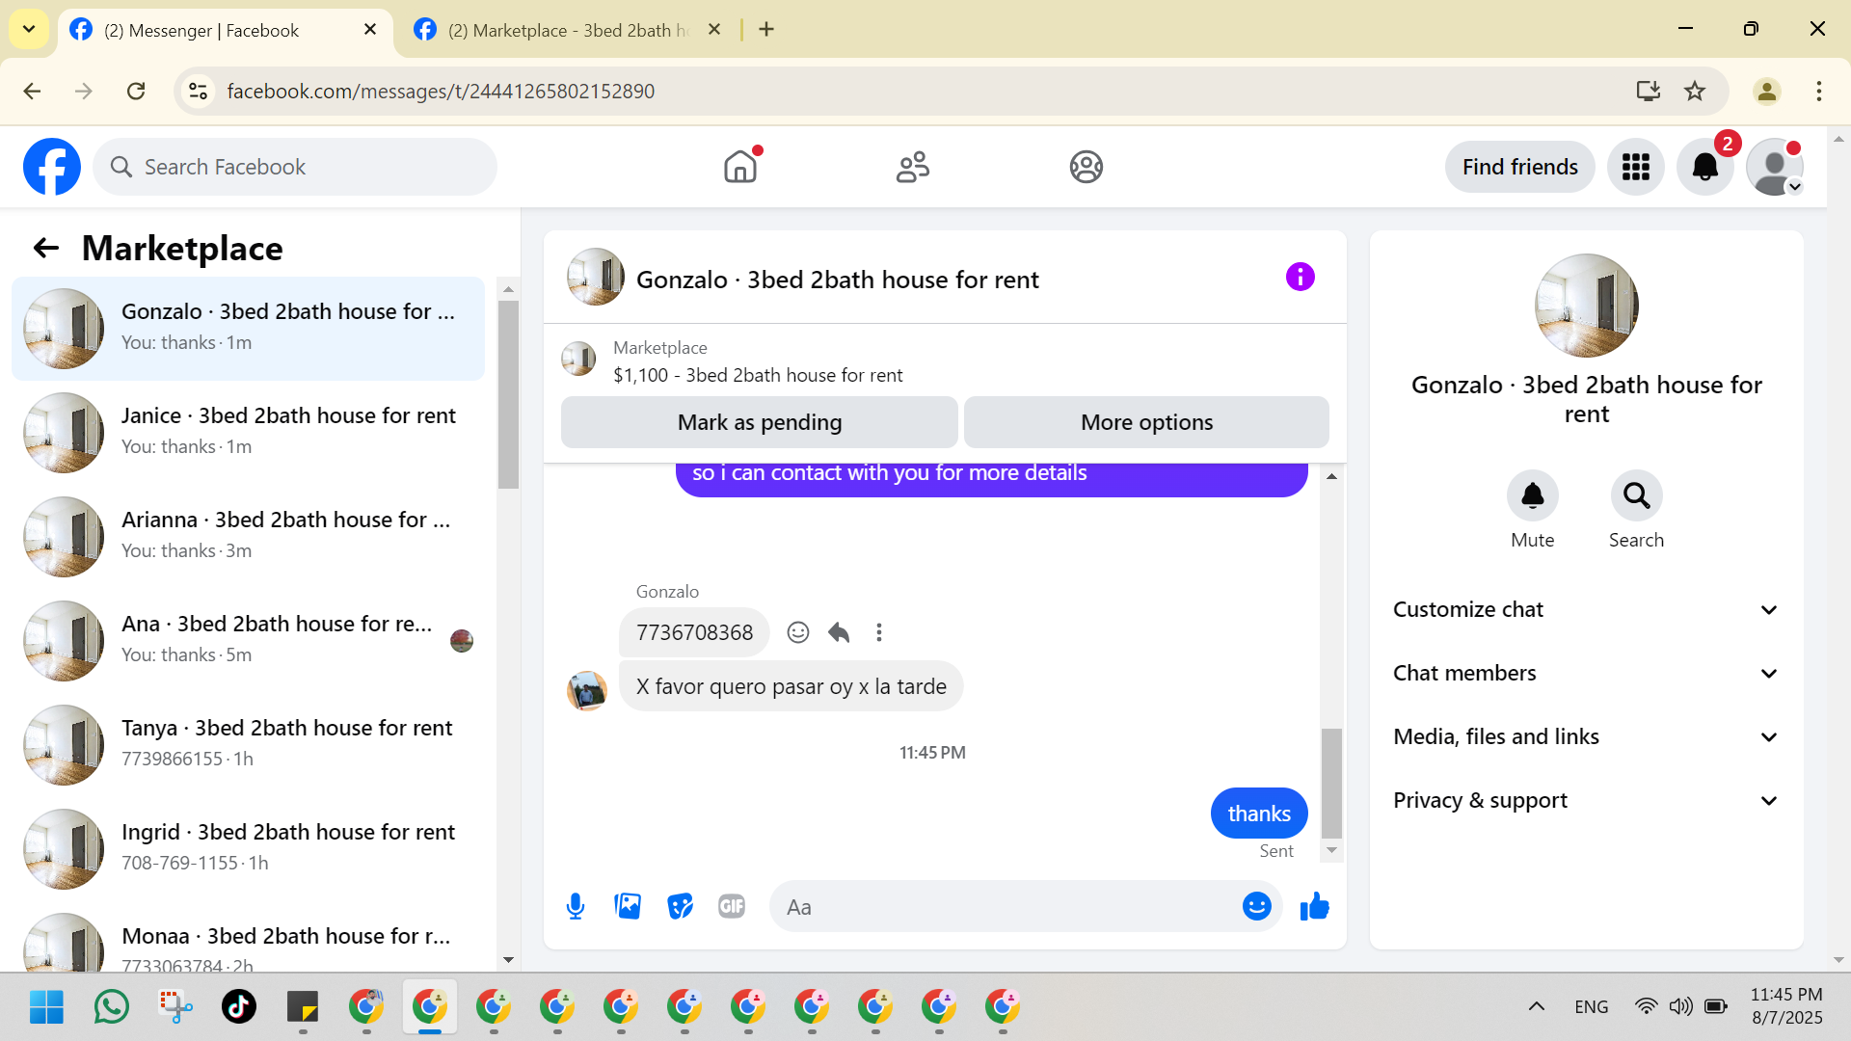Click the More options button

pos(1146,422)
